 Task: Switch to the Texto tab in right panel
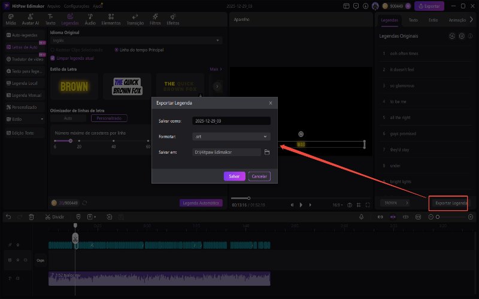(x=413, y=20)
